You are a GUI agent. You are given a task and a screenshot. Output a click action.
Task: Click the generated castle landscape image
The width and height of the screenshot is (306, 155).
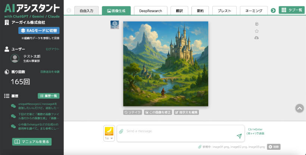[166, 64]
